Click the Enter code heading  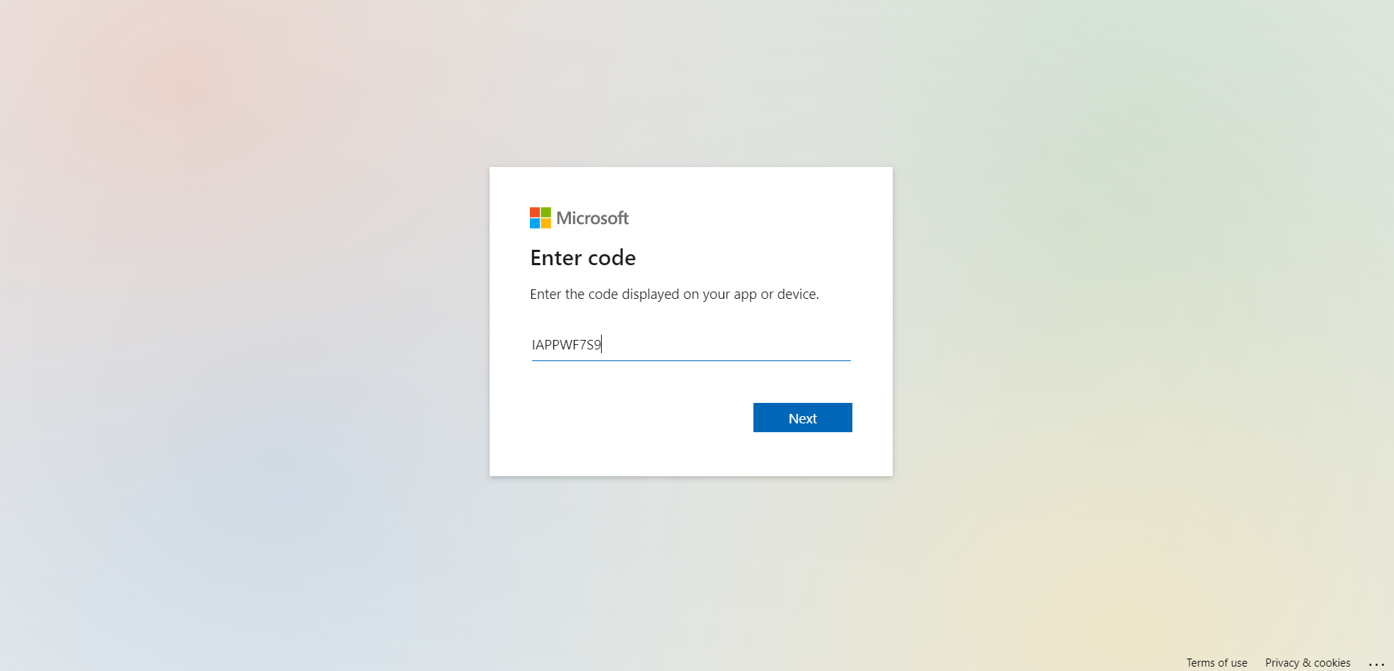point(583,258)
